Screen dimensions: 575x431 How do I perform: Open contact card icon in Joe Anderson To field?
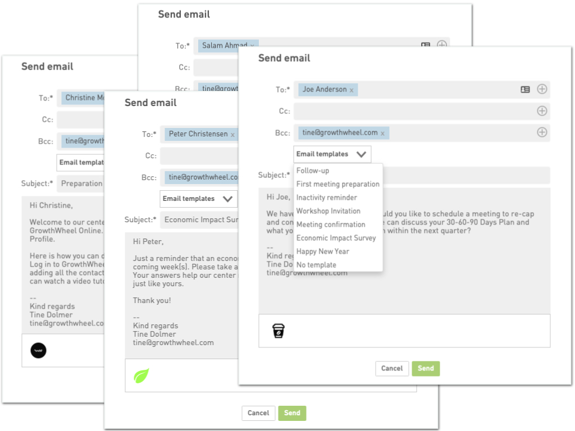point(525,89)
